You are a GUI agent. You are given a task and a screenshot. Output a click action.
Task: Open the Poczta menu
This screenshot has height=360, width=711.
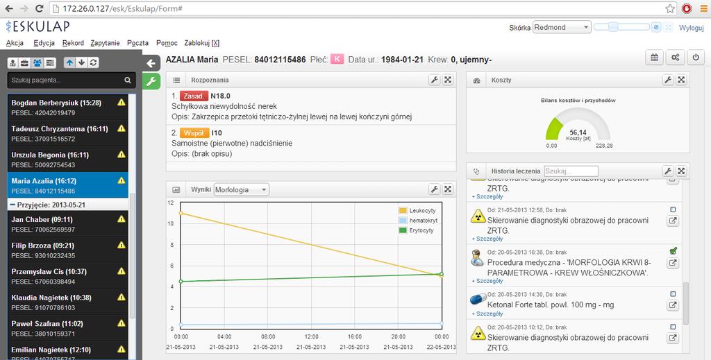tap(138, 43)
